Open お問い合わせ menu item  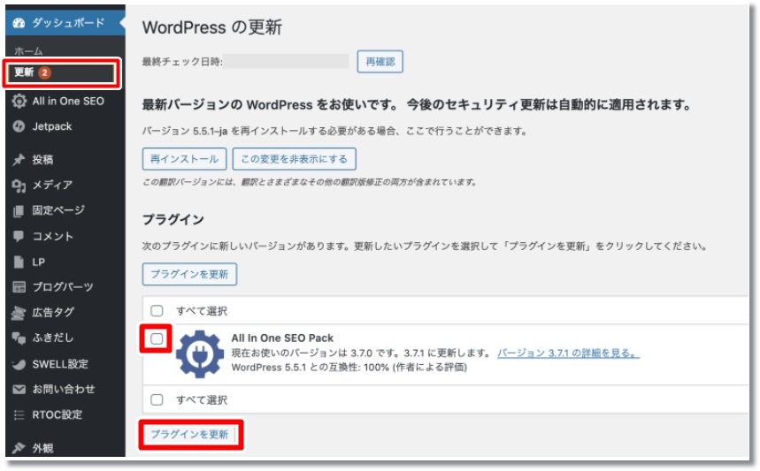pos(65,389)
